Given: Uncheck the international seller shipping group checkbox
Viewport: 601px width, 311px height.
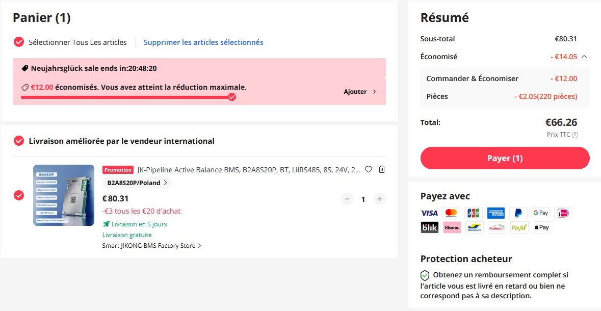Looking at the screenshot, I should point(19,141).
